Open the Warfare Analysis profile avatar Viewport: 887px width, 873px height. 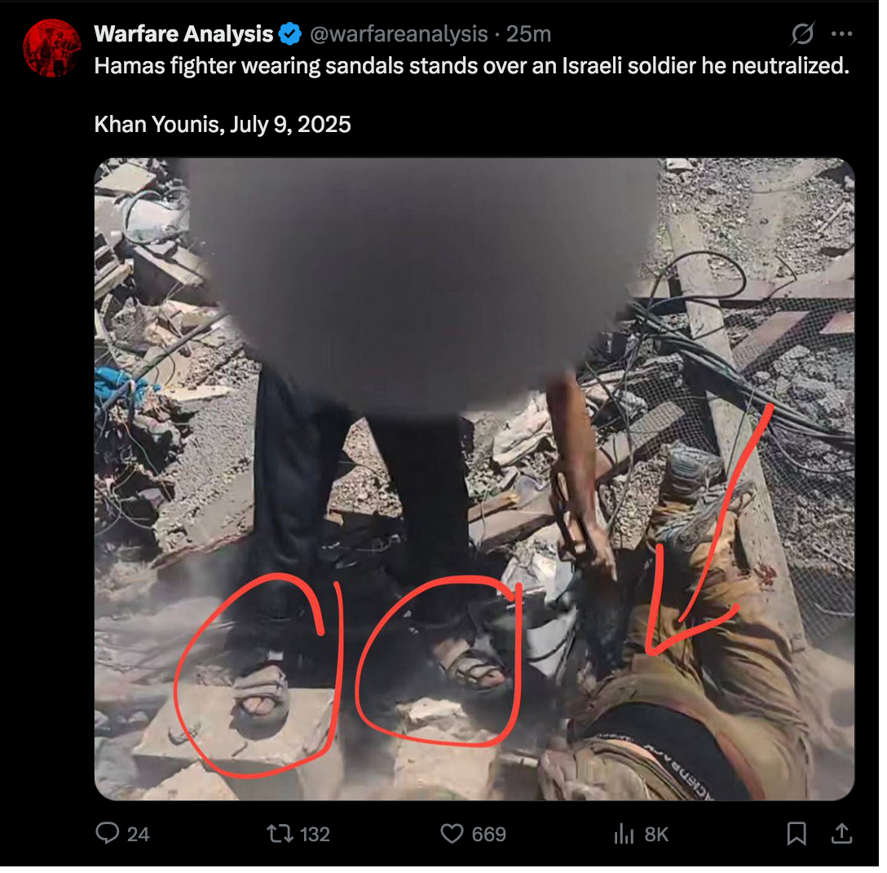51,48
